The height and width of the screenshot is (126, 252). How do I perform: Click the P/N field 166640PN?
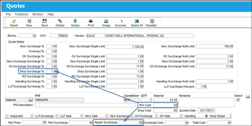click(59, 100)
